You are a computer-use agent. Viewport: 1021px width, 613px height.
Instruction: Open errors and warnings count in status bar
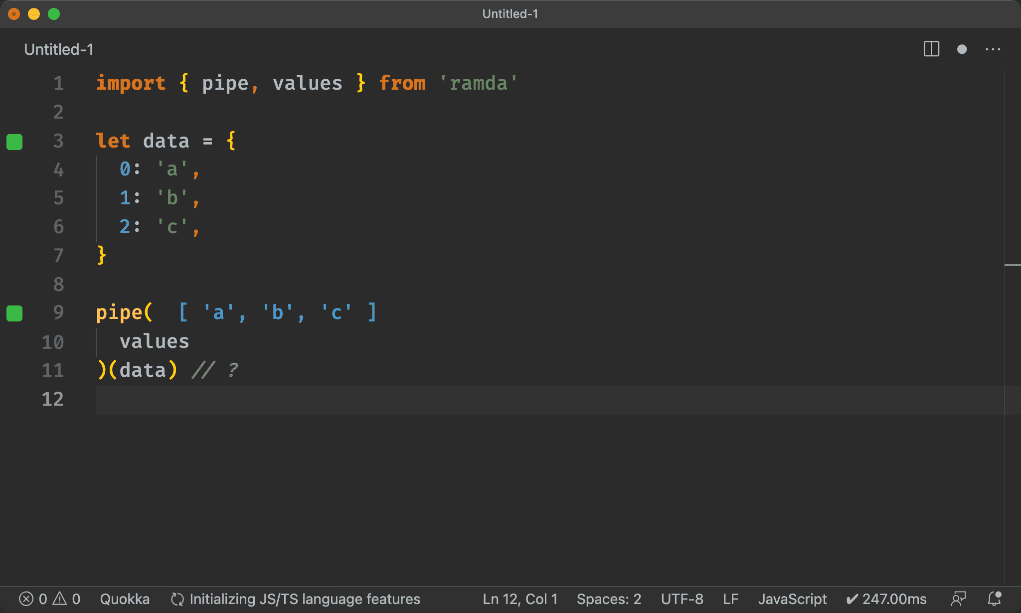(49, 599)
